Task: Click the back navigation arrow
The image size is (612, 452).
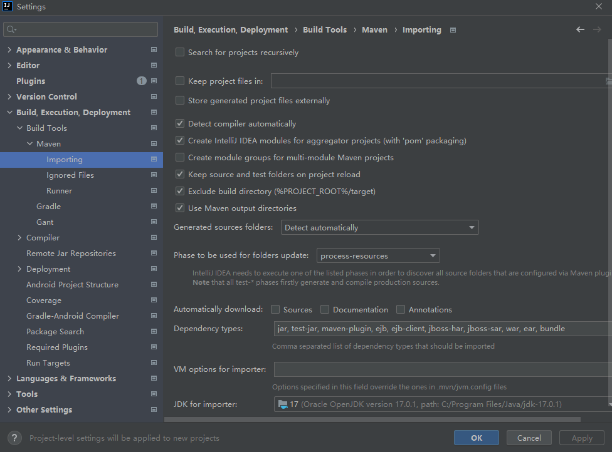Action: coord(580,29)
